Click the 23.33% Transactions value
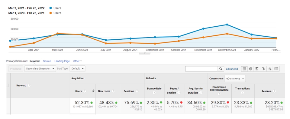This screenshot has height=119, width=290. [x=241, y=103]
